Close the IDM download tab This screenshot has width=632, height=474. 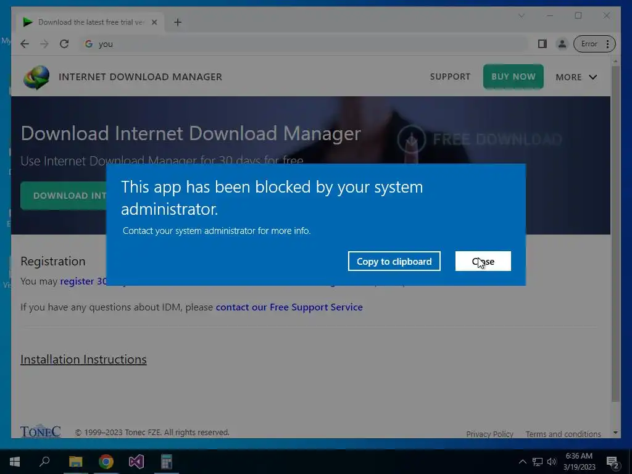154,22
